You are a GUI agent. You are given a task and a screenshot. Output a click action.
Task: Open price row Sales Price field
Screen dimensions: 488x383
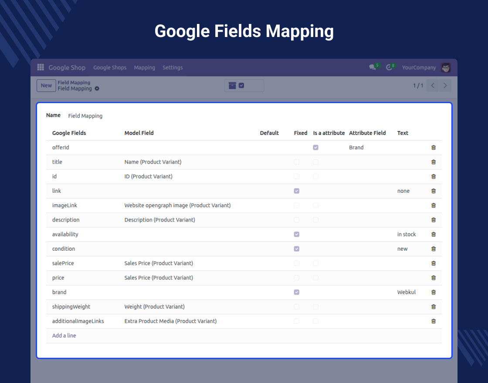coord(159,278)
